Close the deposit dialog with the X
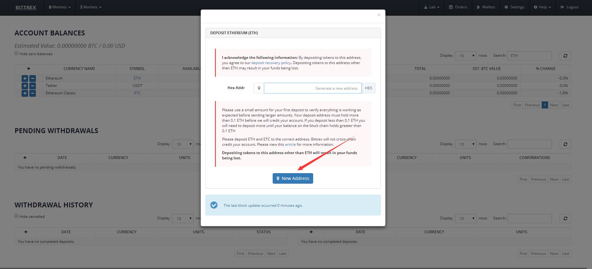 point(379,15)
